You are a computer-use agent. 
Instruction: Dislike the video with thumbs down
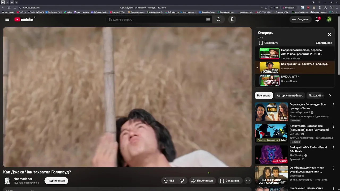pos(182,181)
